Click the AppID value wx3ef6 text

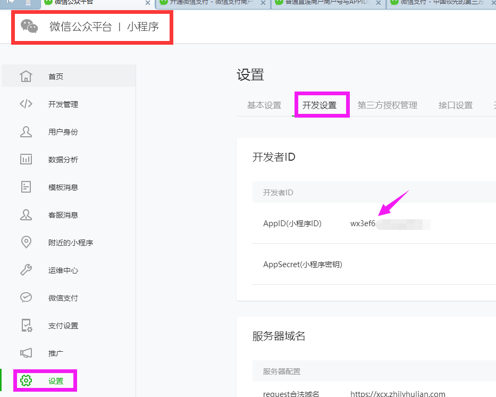pyautogui.click(x=363, y=224)
